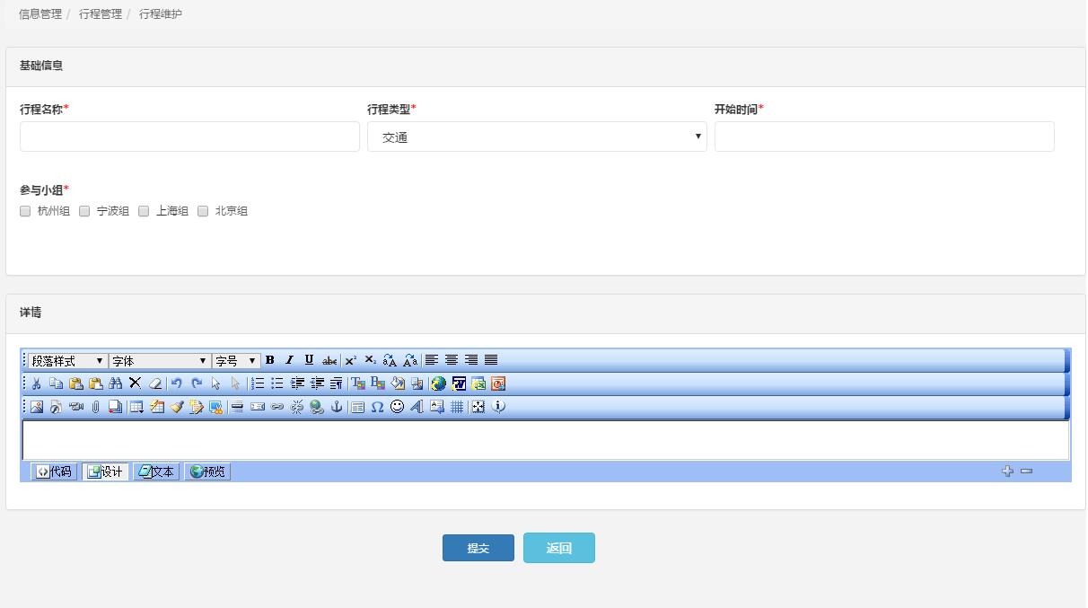This screenshot has width=1088, height=608.
Task: Click 行程管理 breadcrumb
Action: coord(101,14)
